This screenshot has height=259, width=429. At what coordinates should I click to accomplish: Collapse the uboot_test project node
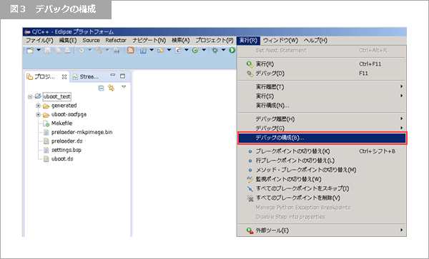(x=30, y=97)
